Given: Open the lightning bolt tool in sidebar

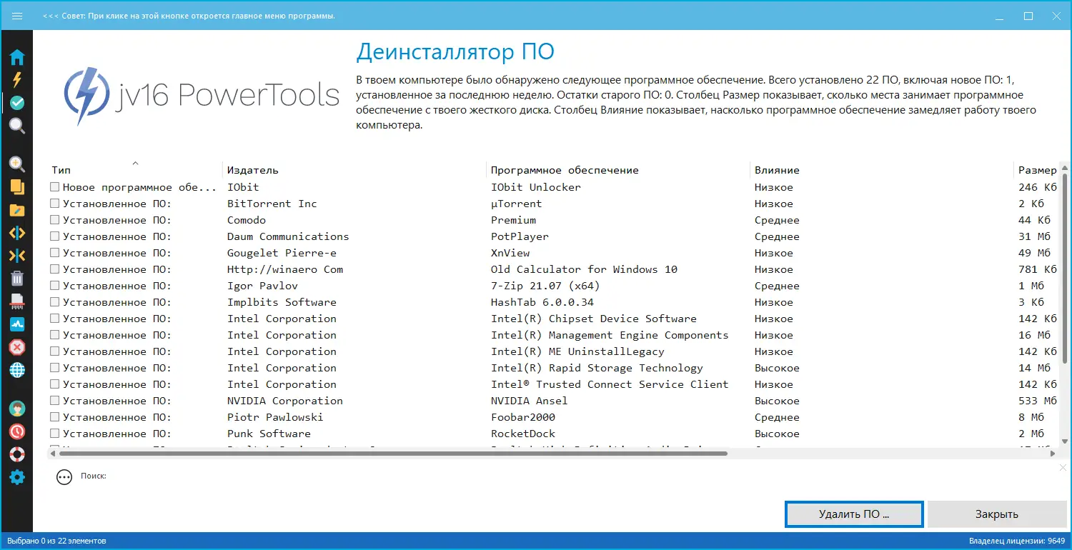Looking at the screenshot, I should [17, 80].
